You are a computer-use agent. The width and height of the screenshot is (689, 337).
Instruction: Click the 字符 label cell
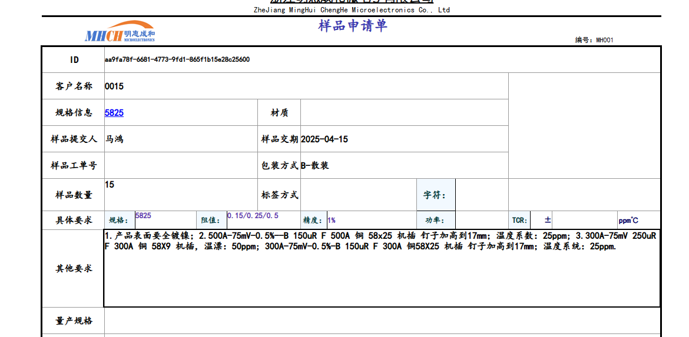[x=436, y=195]
